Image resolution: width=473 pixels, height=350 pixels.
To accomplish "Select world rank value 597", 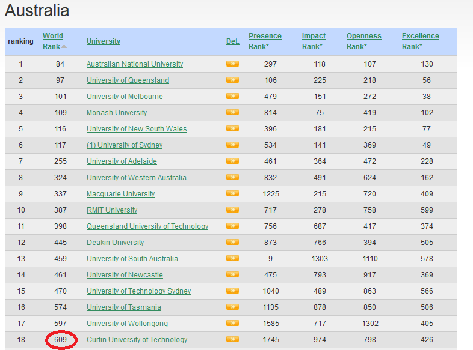I will point(60,324).
